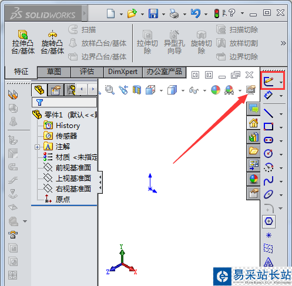The image size is (292, 286).
Task: Click the feature tree filter input field
Action: tap(64, 102)
